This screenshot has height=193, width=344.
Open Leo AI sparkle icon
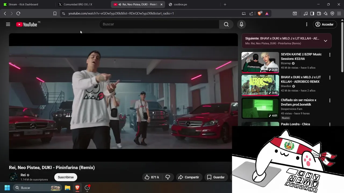point(326,13)
